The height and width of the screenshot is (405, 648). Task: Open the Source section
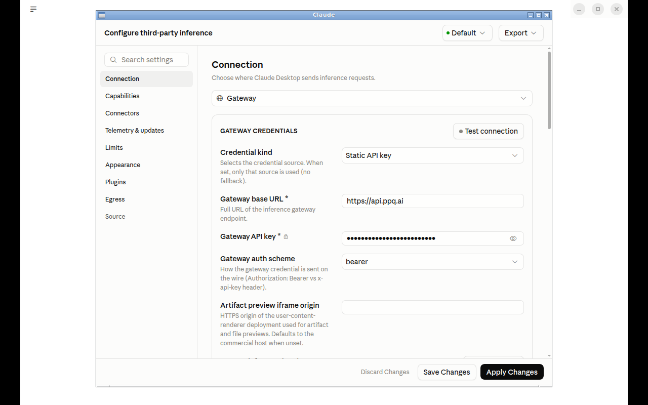tap(146, 217)
